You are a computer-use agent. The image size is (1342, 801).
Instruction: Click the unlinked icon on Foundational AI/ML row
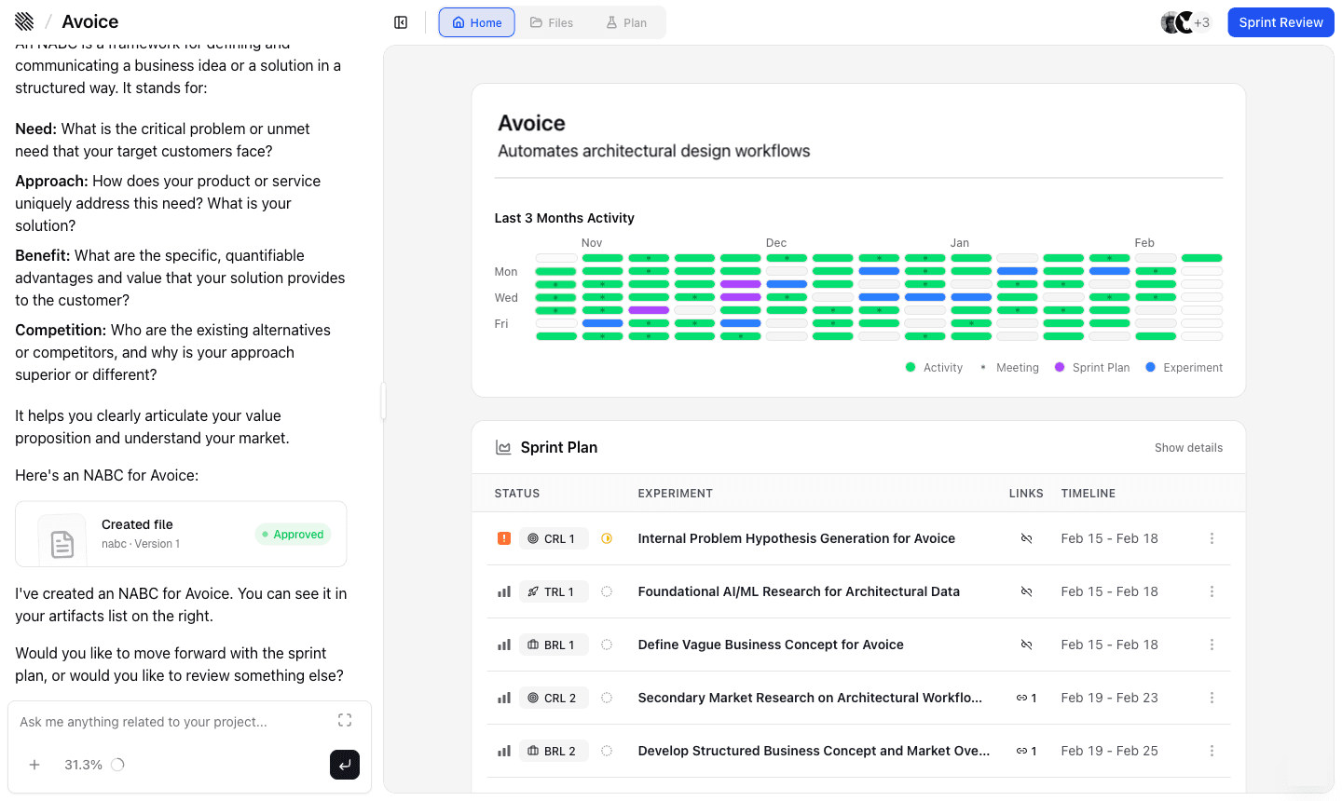click(x=1026, y=591)
